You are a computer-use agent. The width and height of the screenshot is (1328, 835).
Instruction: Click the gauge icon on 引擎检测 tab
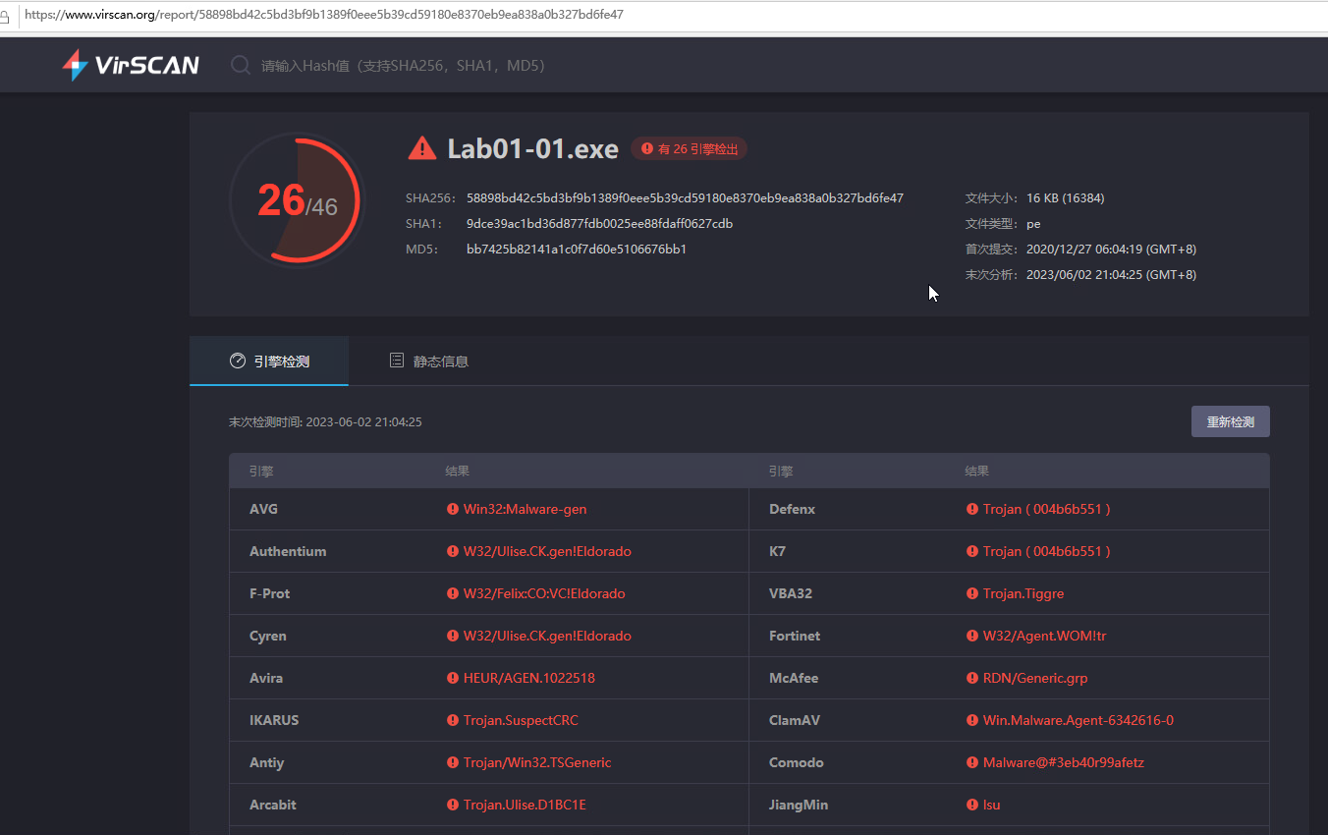(x=237, y=361)
